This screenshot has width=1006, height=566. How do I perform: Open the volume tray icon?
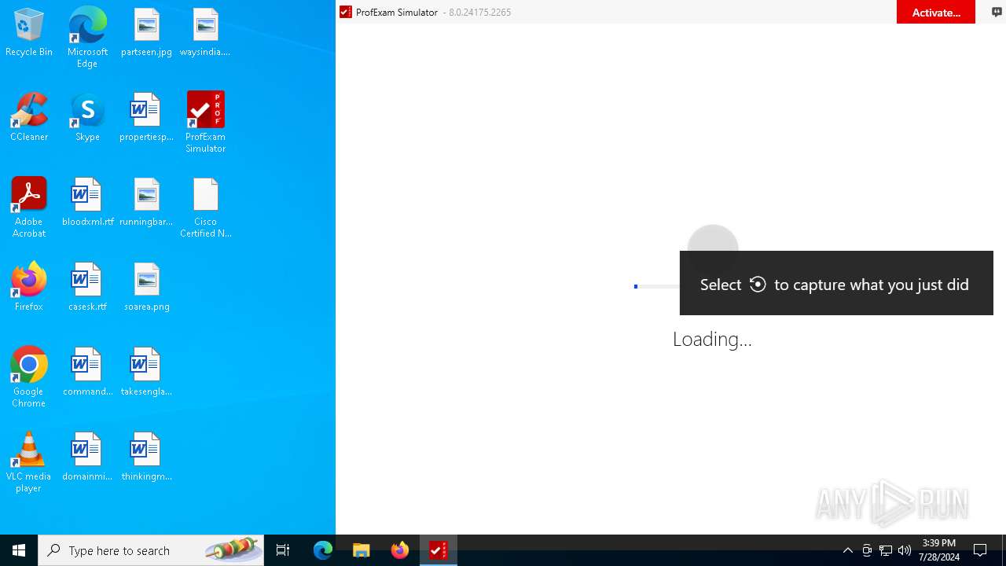905,550
